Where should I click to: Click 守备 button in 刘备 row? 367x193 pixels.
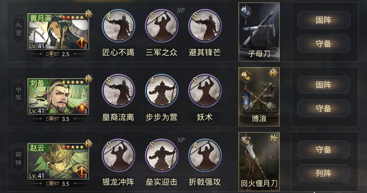coord(323,108)
